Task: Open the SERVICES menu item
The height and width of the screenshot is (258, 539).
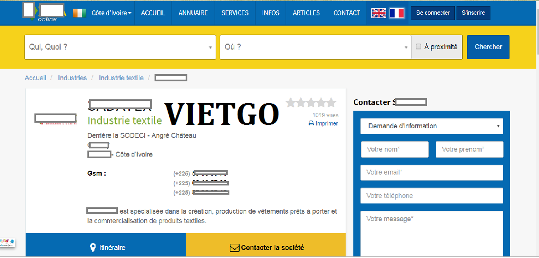Action: coord(235,13)
